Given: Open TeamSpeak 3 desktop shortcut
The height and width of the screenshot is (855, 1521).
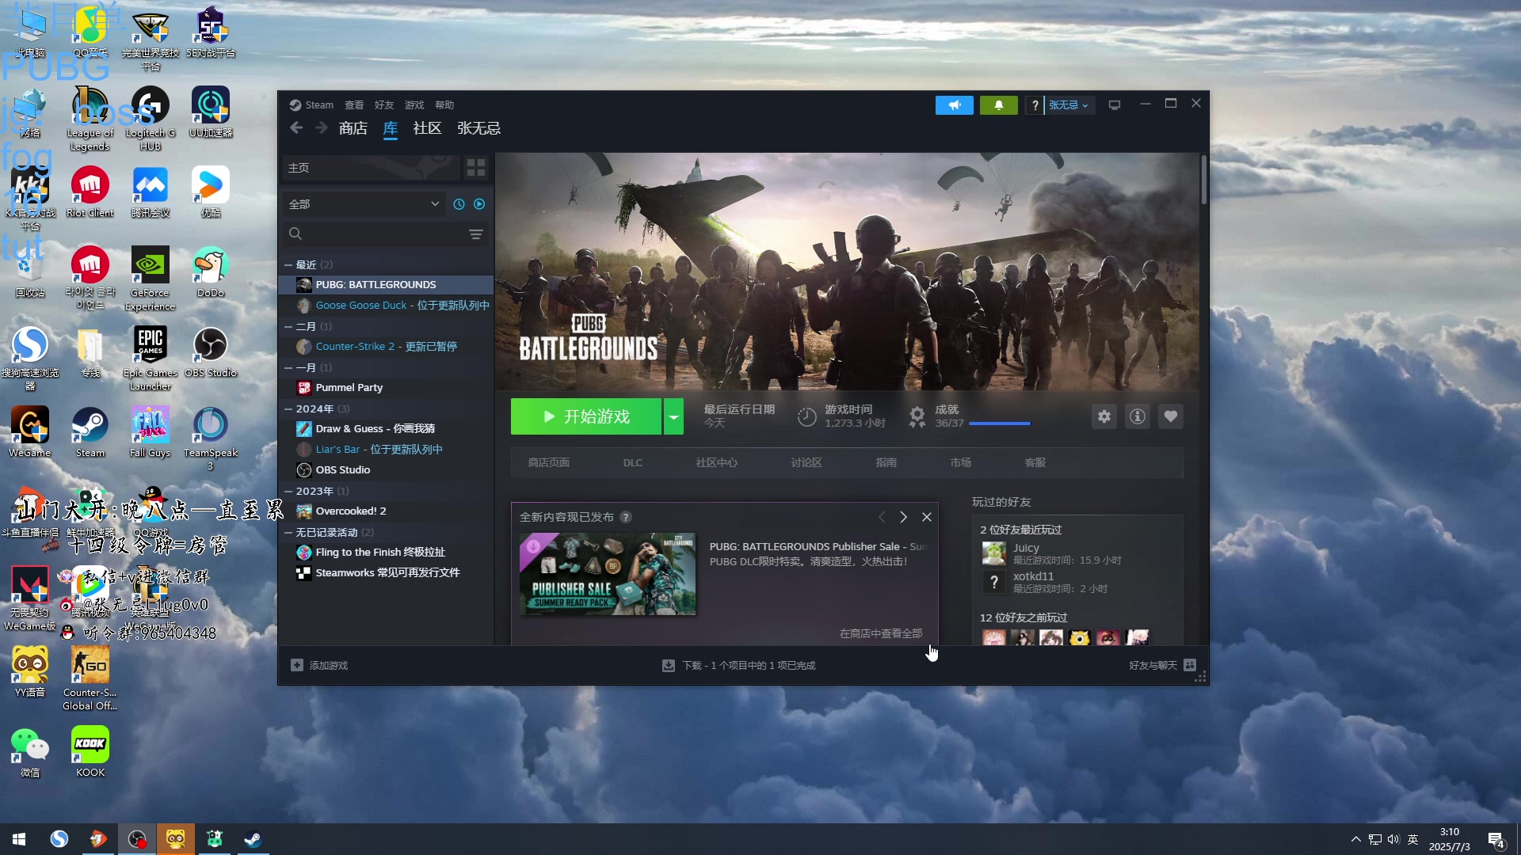Looking at the screenshot, I should (x=211, y=438).
